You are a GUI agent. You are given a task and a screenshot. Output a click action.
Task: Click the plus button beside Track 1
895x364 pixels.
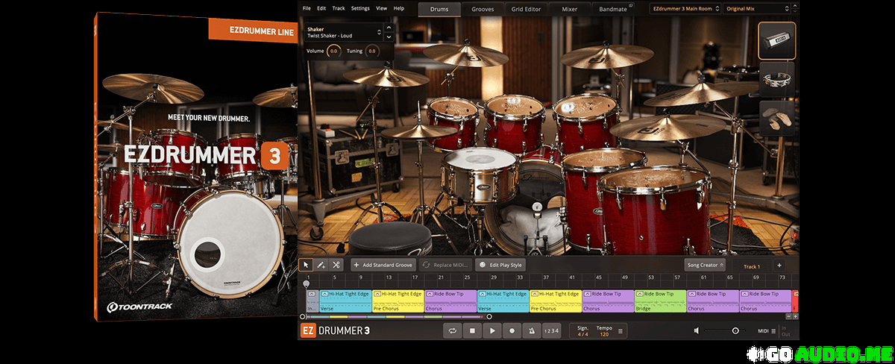click(x=779, y=266)
